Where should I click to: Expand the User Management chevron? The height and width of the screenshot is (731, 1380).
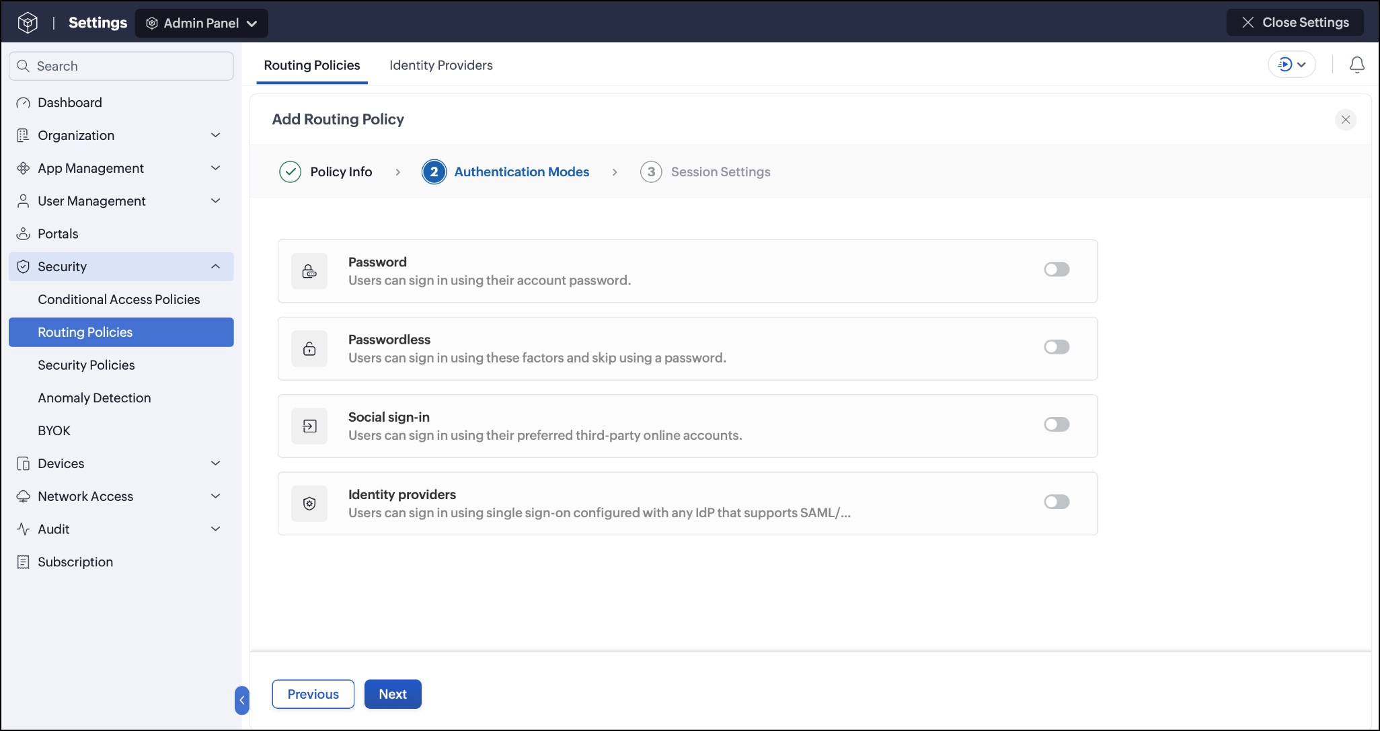215,201
